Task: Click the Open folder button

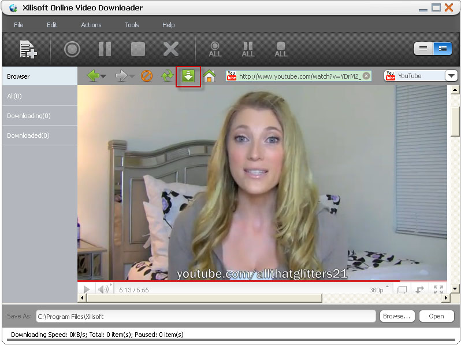Action: point(436,316)
